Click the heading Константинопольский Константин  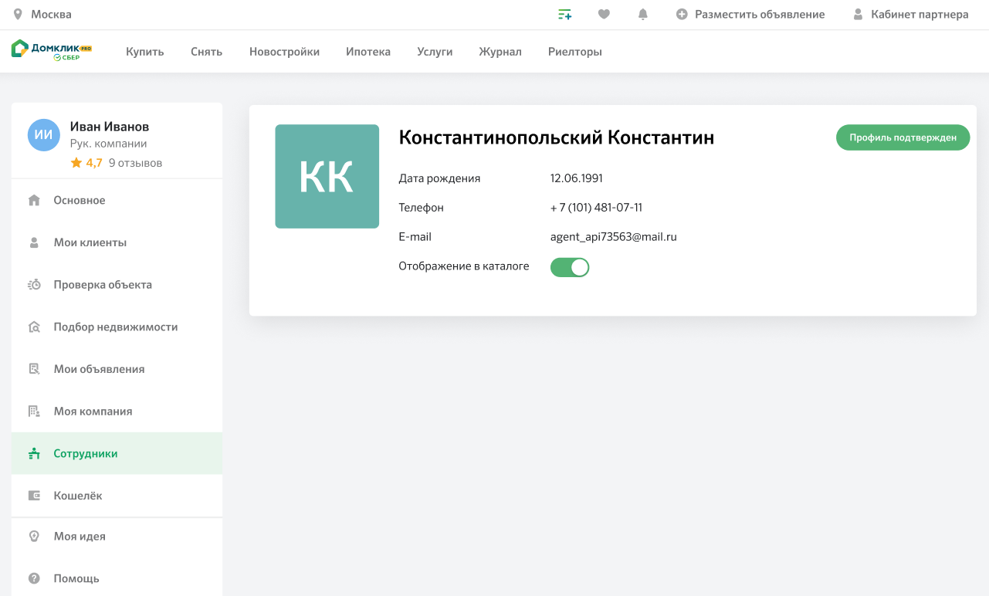[x=556, y=137]
